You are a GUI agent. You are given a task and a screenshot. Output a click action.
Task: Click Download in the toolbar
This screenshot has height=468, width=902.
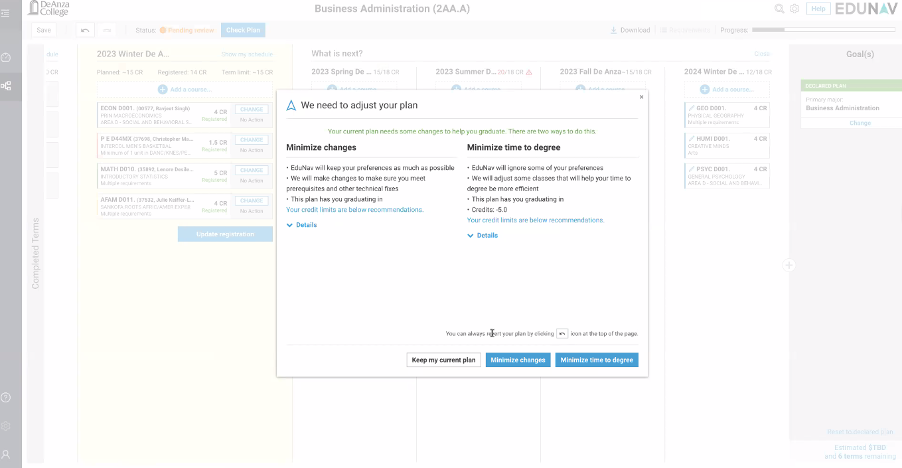click(630, 30)
